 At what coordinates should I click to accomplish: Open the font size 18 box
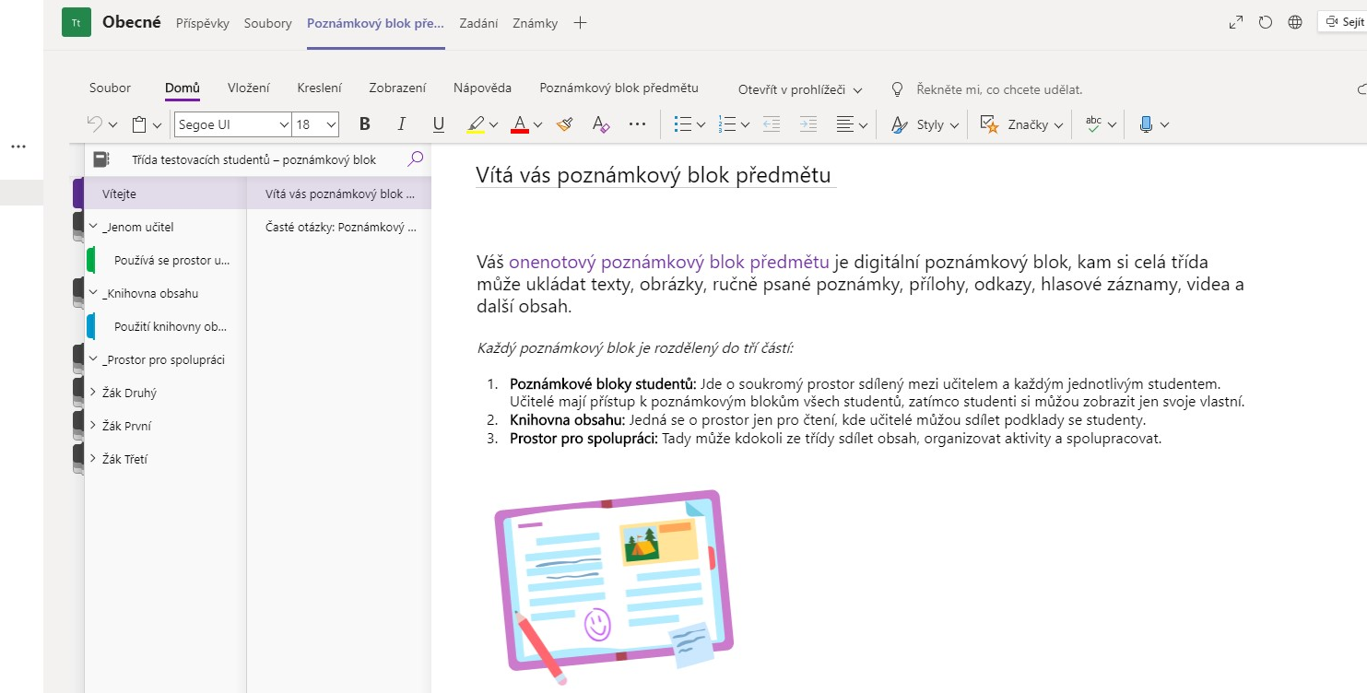point(316,124)
